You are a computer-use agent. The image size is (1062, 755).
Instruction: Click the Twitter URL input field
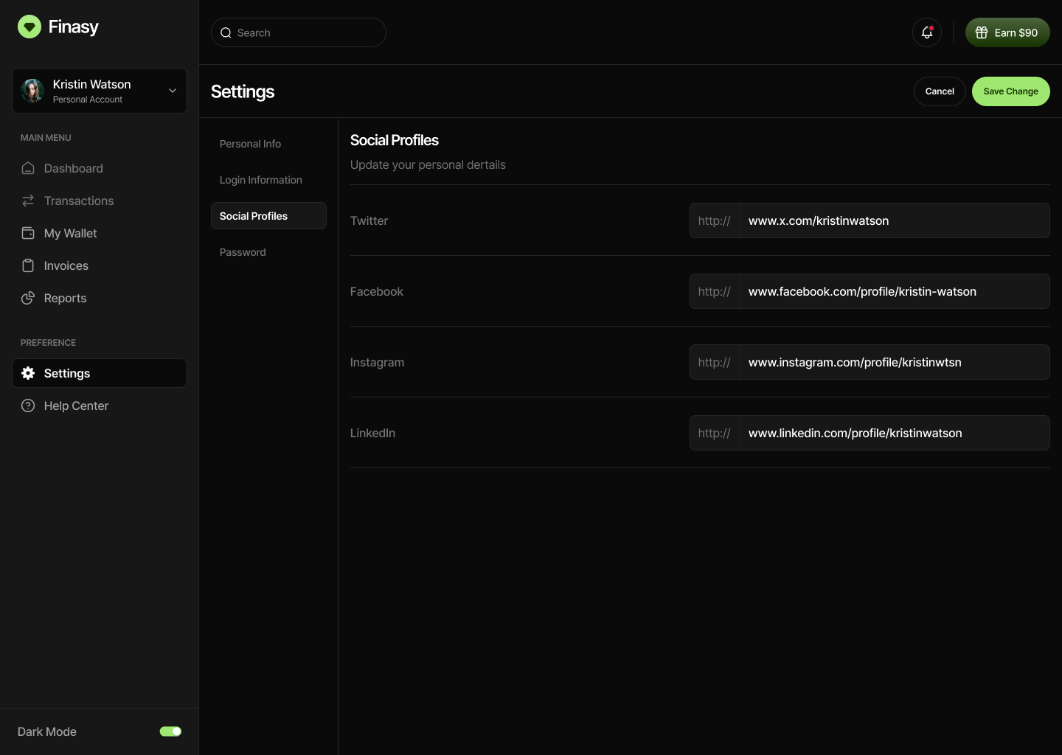point(895,220)
